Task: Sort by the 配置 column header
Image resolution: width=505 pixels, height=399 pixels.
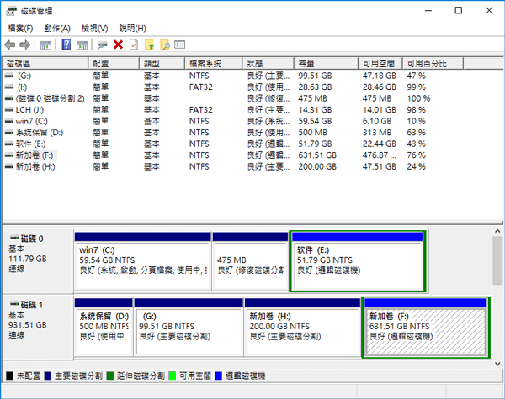Action: [114, 63]
